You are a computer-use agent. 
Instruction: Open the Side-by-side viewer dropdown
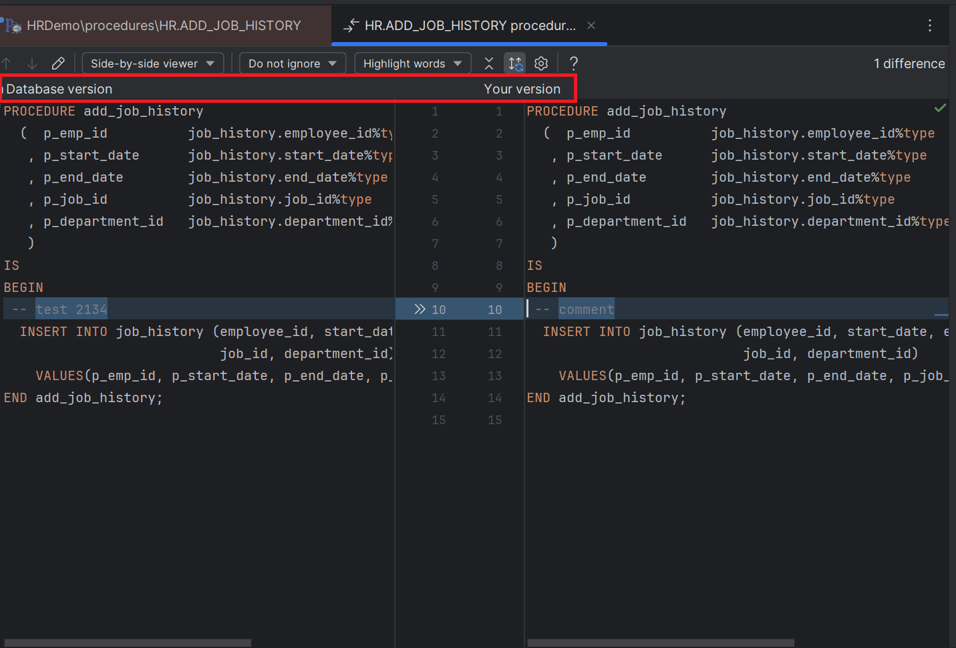click(152, 63)
